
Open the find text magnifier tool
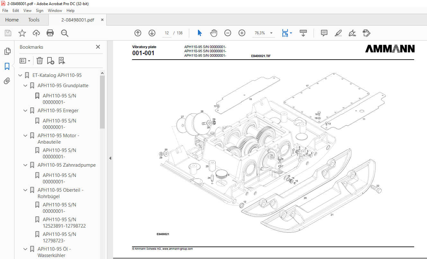[x=65, y=33]
